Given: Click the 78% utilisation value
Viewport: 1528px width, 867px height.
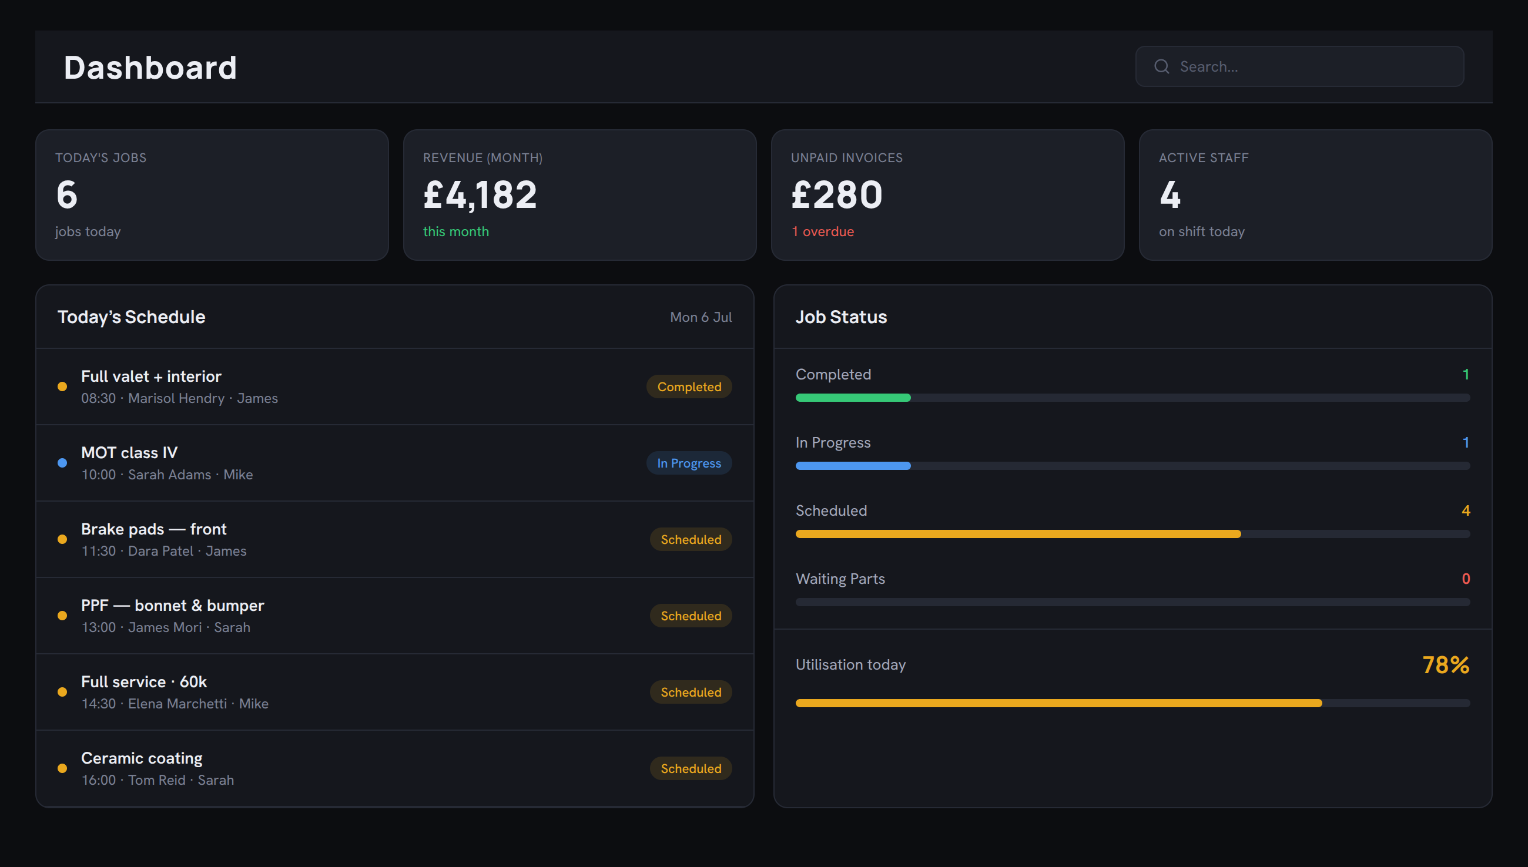Looking at the screenshot, I should tap(1446, 664).
